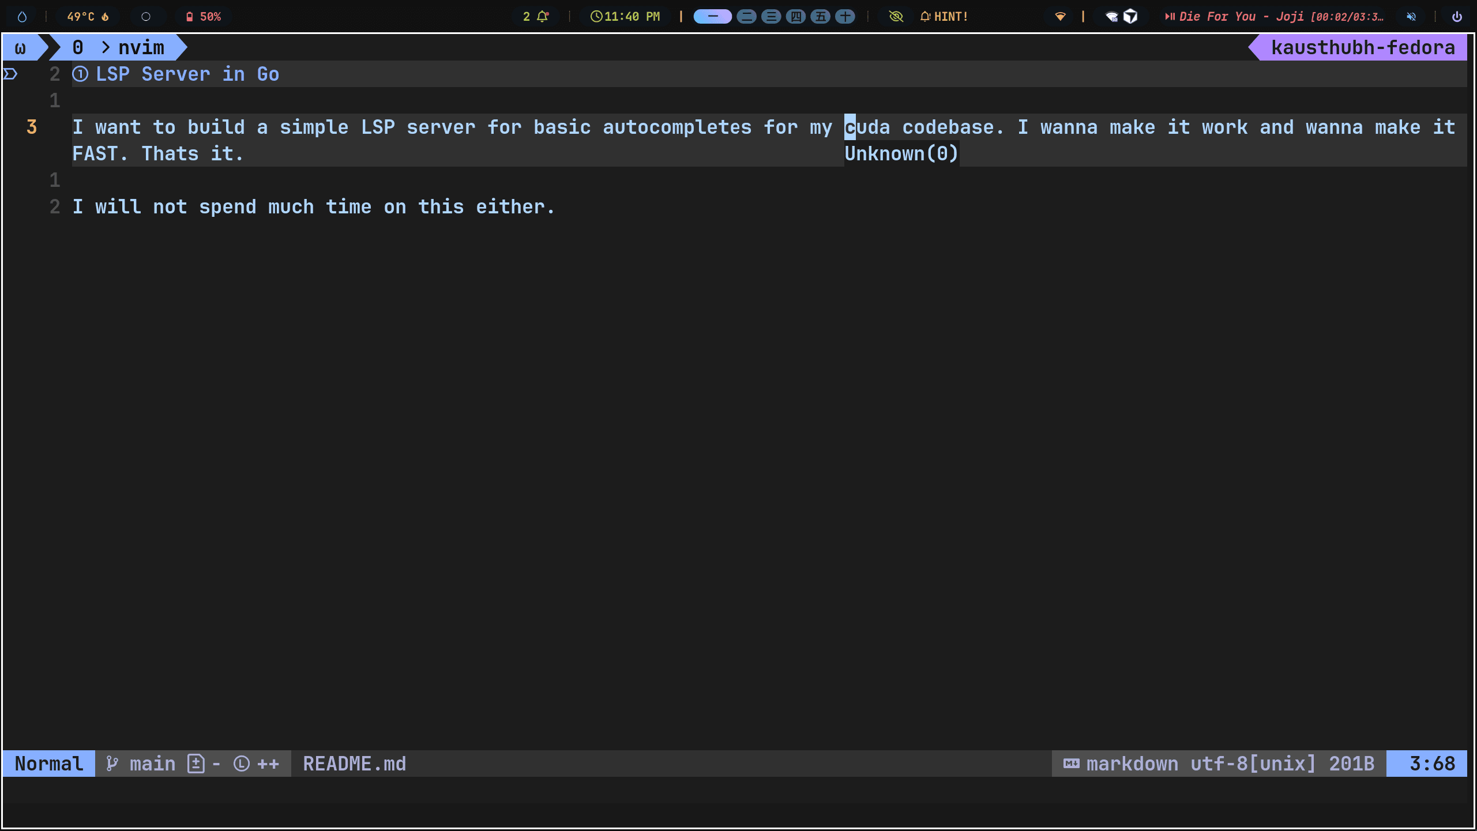Switch to workspace 四
This screenshot has height=831, width=1477.
point(796,16)
